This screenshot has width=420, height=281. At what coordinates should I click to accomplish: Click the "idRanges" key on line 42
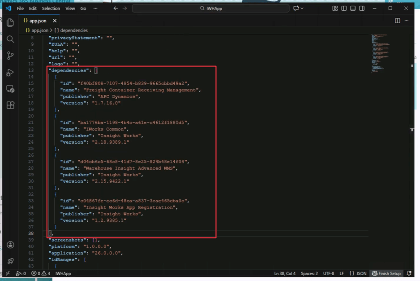point(63,260)
